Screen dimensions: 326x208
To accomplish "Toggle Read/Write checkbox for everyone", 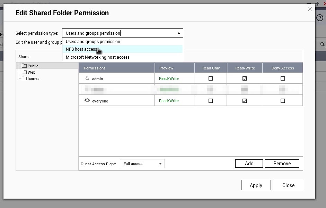I will pyautogui.click(x=245, y=101).
